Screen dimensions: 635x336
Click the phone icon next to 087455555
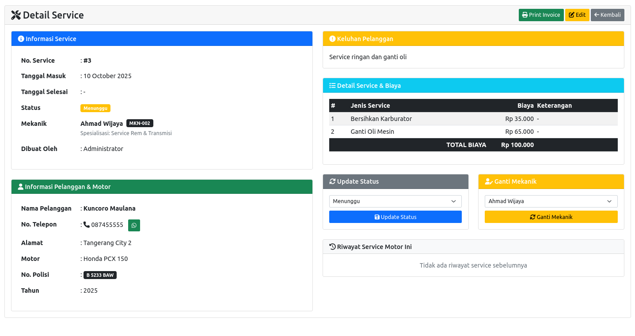(x=87, y=225)
